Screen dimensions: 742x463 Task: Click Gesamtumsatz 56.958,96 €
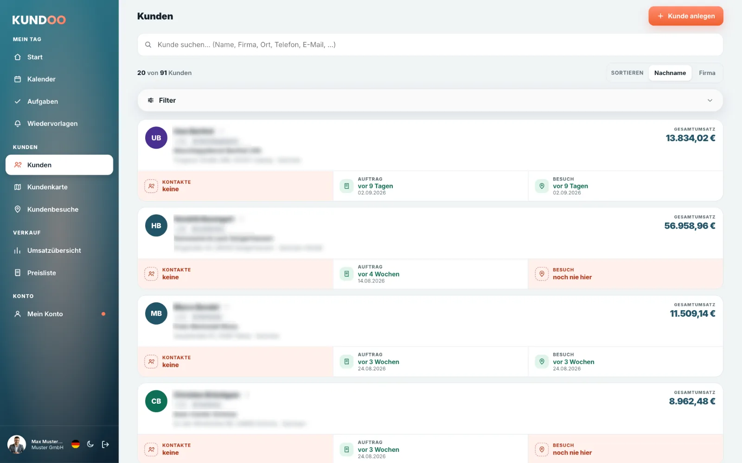pyautogui.click(x=690, y=226)
